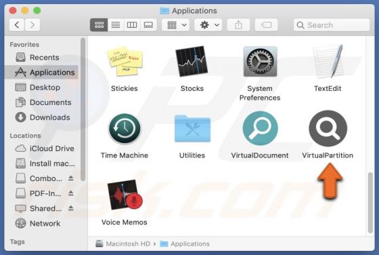379x255 pixels.
Task: Click into the Search field
Action: point(332,25)
